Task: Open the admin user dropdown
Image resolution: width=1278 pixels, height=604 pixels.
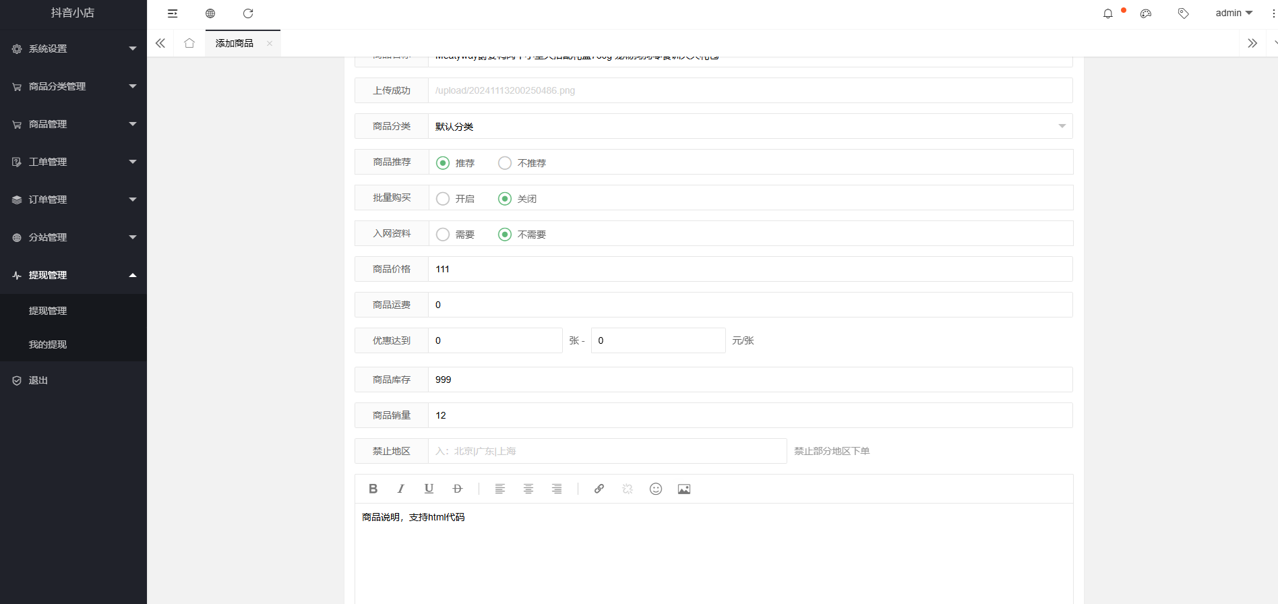Action: pyautogui.click(x=1234, y=13)
